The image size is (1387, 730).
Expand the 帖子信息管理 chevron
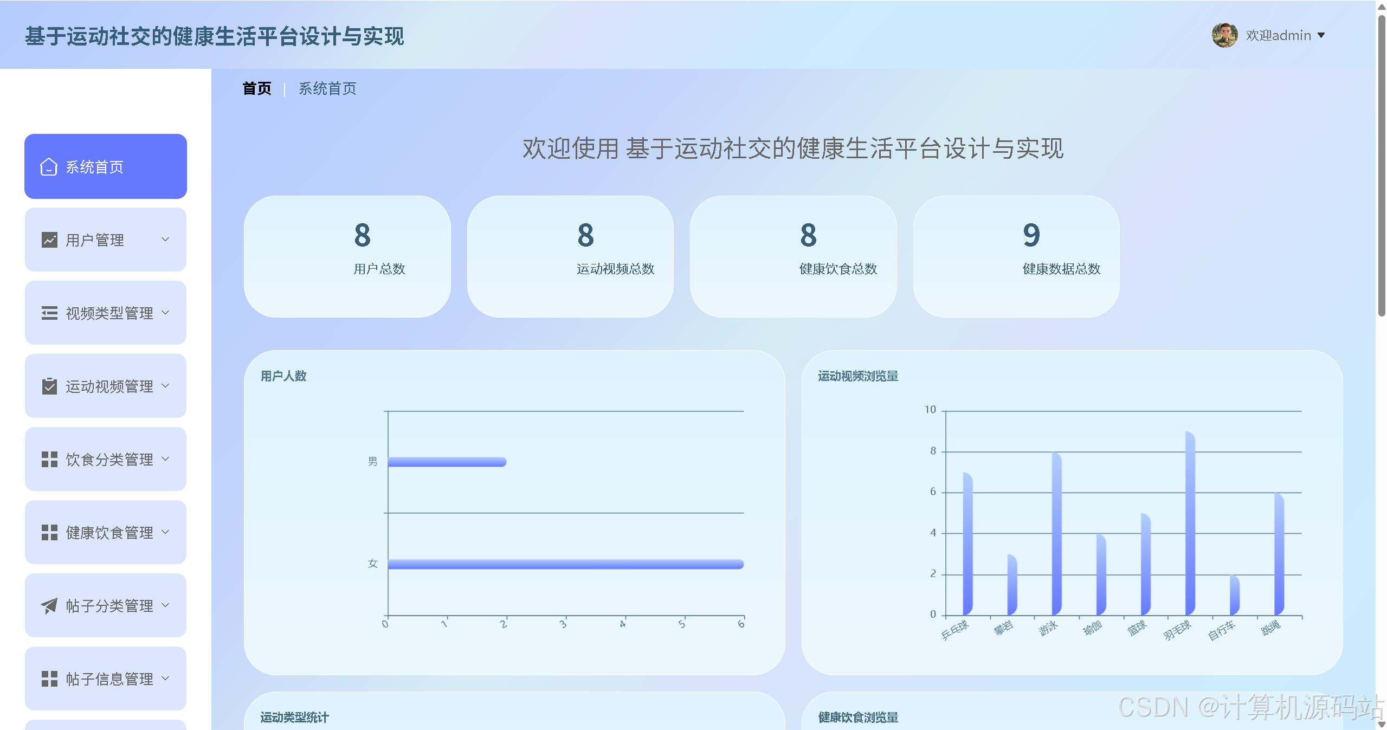165,678
